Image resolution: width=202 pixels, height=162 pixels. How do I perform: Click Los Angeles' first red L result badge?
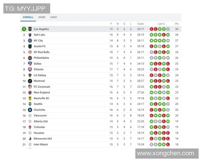pos(151,29)
